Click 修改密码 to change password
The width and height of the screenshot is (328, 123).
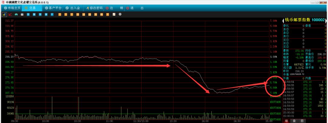(x=94, y=8)
